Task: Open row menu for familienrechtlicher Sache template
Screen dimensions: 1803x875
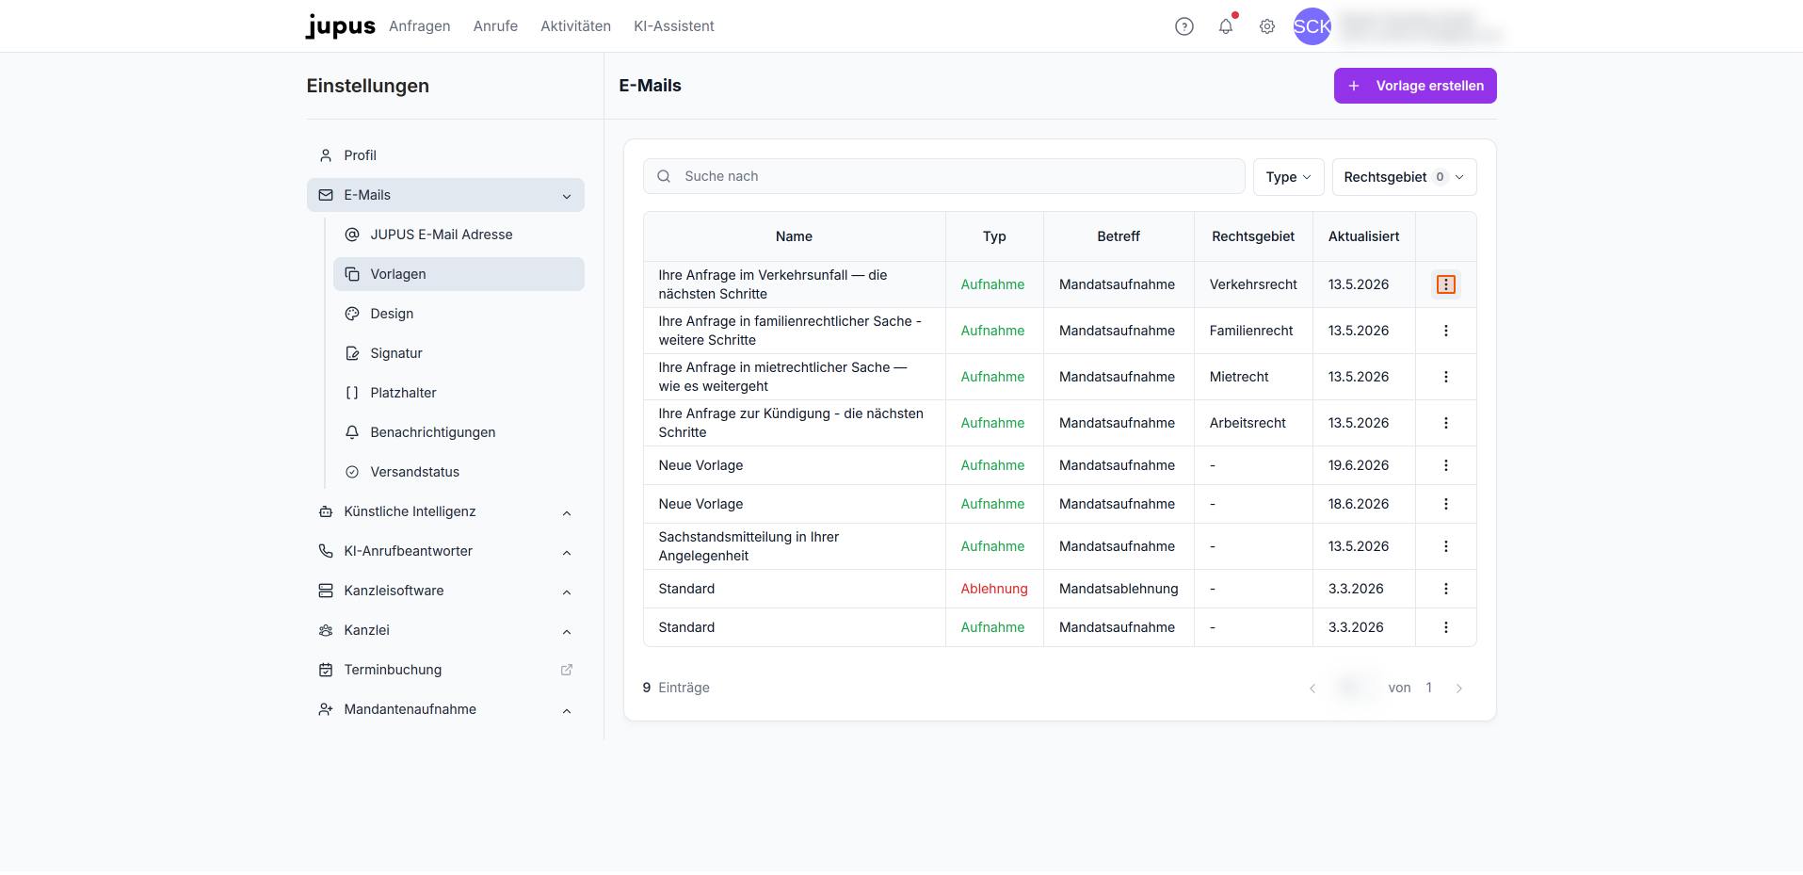Action: pyautogui.click(x=1446, y=331)
